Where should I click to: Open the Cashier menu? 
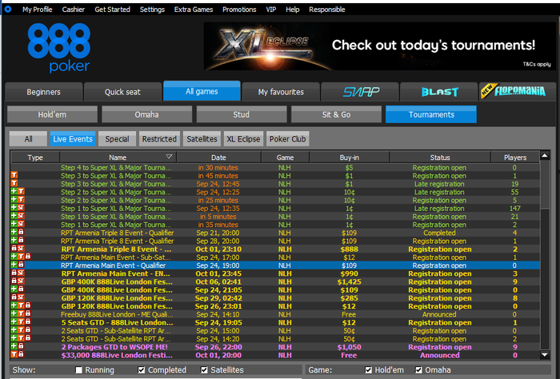[x=74, y=10]
